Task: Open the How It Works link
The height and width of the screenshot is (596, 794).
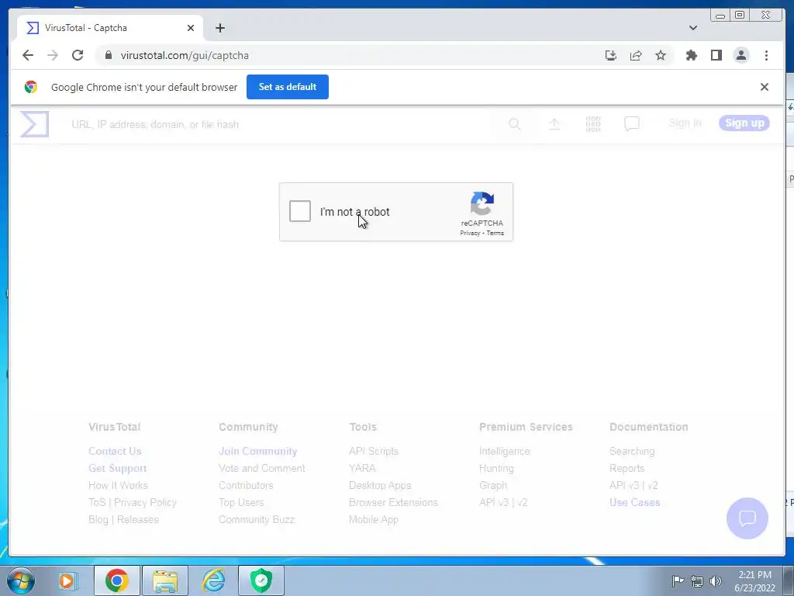Action: (118, 486)
